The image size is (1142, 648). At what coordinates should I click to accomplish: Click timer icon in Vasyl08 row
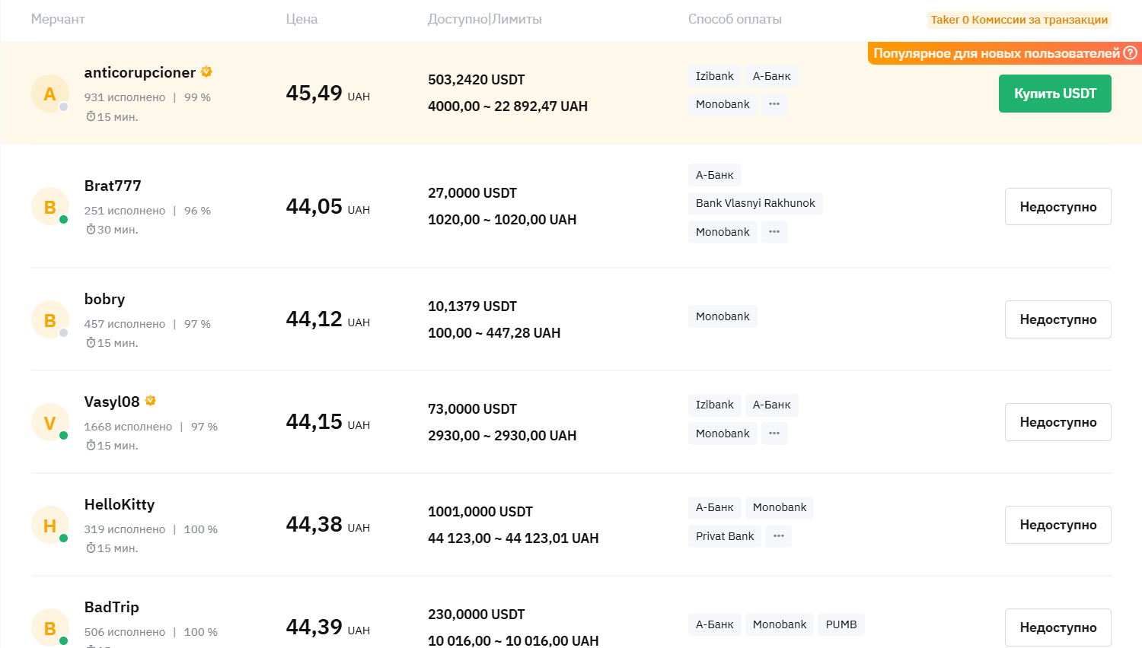coord(91,446)
